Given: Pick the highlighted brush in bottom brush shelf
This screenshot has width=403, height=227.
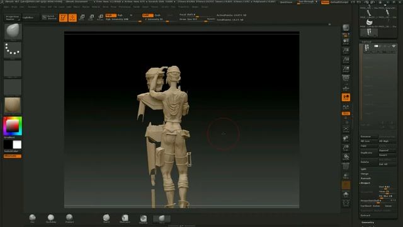Looking at the screenshot, I should (162, 219).
